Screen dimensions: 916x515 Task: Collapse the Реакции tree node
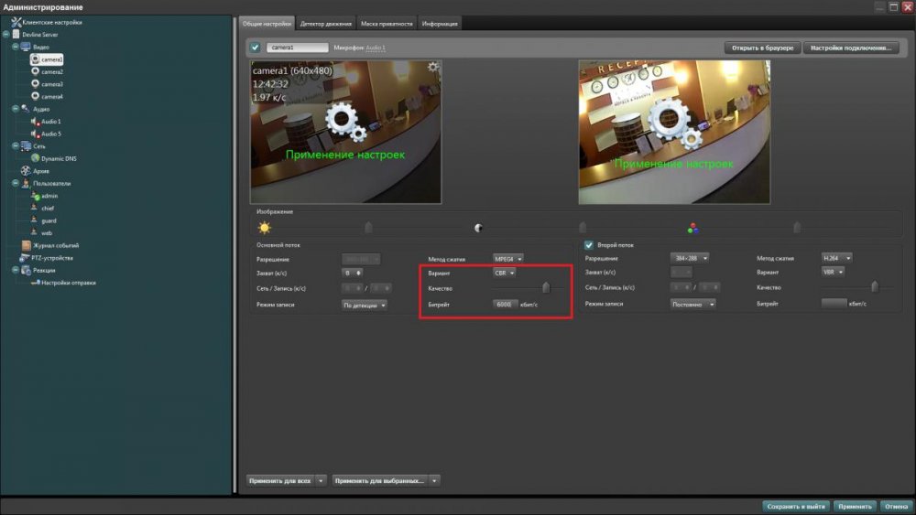coord(16,270)
